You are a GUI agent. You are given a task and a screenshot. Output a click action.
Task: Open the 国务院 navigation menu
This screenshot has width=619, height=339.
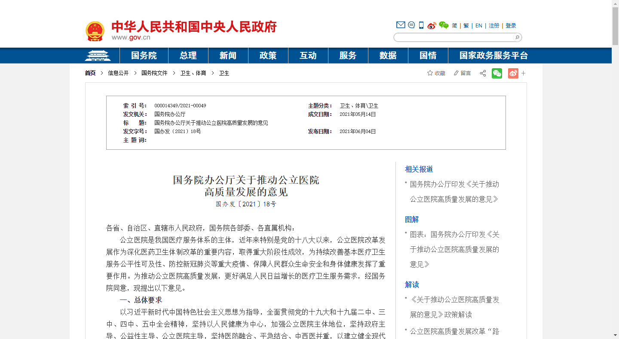tap(144, 55)
